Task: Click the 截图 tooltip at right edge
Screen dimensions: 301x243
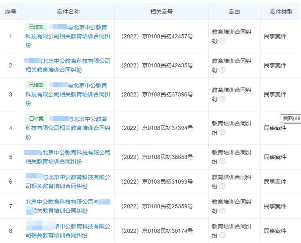Action: [291, 119]
